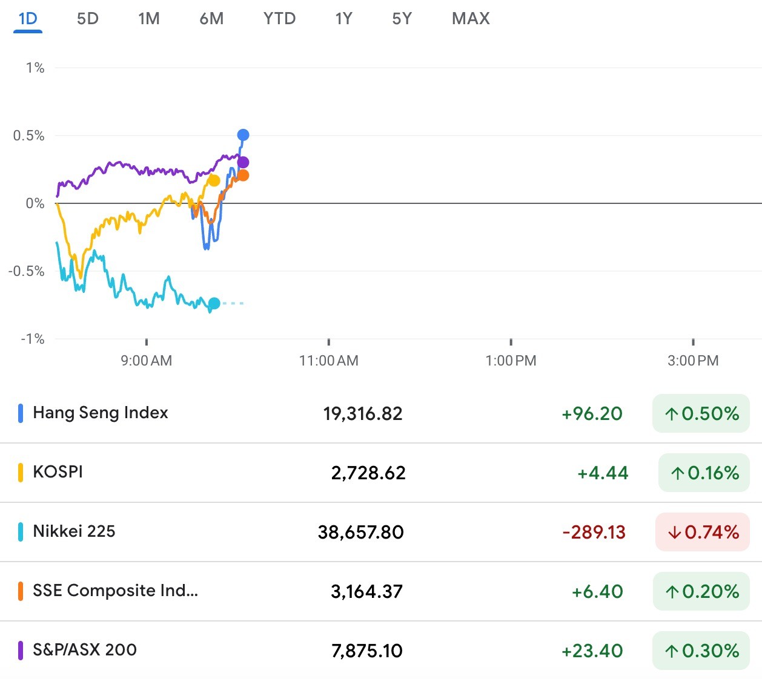Click the orange SSE endpoint dot on chart

(243, 175)
